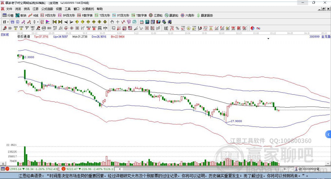This screenshot has height=179, width=331.
Task: Click the blue side panel chevron
Action: click(x=328, y=134)
